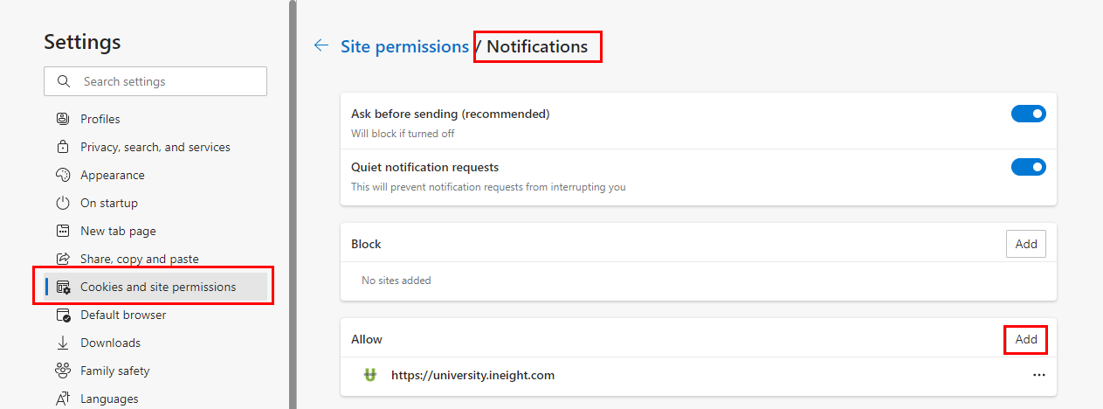Disable Quiet notification requests switch
Viewport: 1103px width, 409px height.
[x=1028, y=167]
